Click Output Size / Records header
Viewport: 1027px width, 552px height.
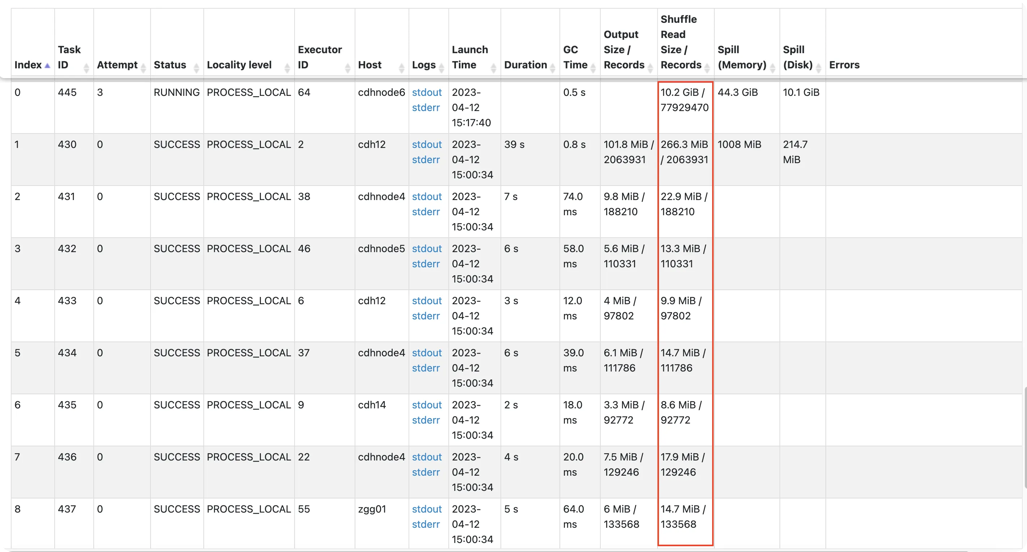click(624, 50)
